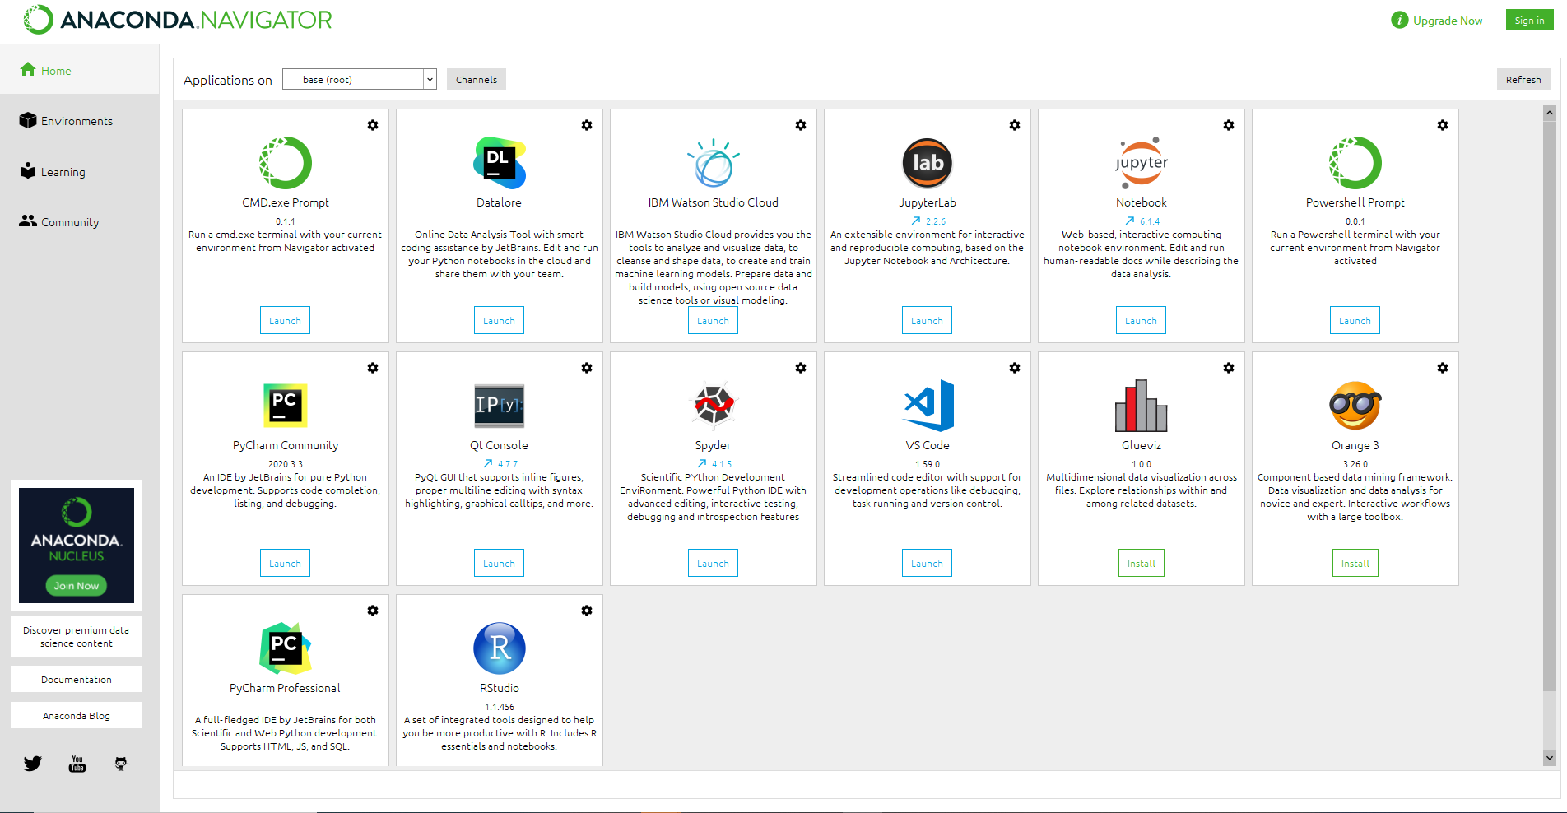This screenshot has height=813, width=1567.
Task: Open settings gear on Datalore card
Action: tap(587, 125)
